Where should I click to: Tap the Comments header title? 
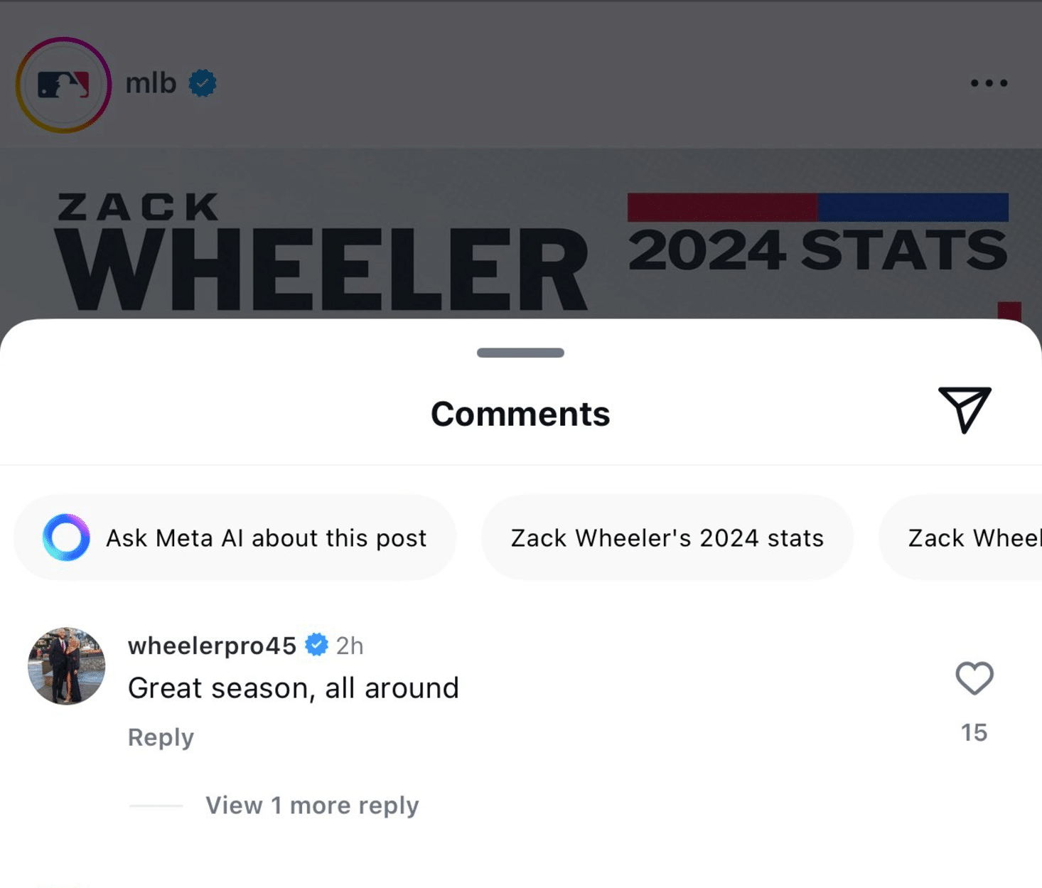point(520,414)
